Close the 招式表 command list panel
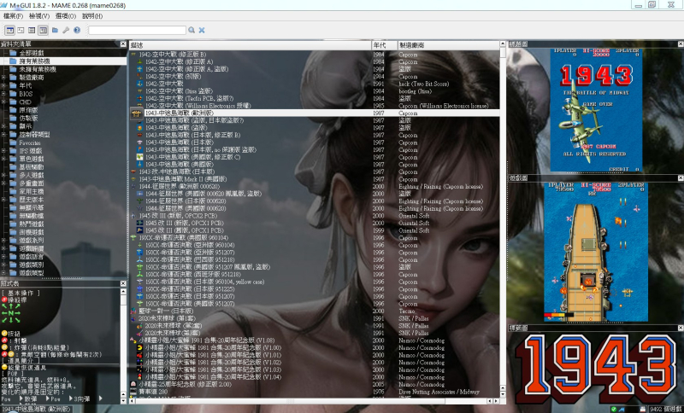This screenshot has height=413, width=684. pyautogui.click(x=123, y=284)
